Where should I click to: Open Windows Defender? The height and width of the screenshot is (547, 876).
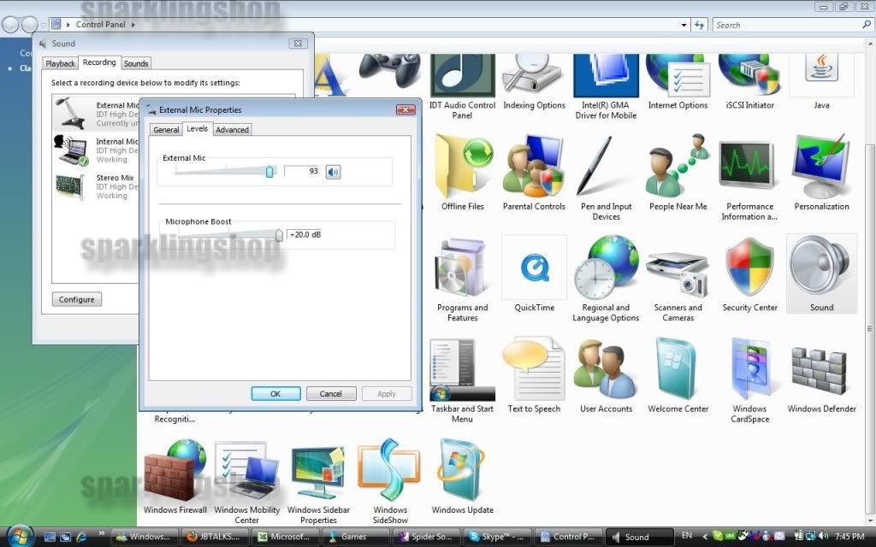pos(821,376)
